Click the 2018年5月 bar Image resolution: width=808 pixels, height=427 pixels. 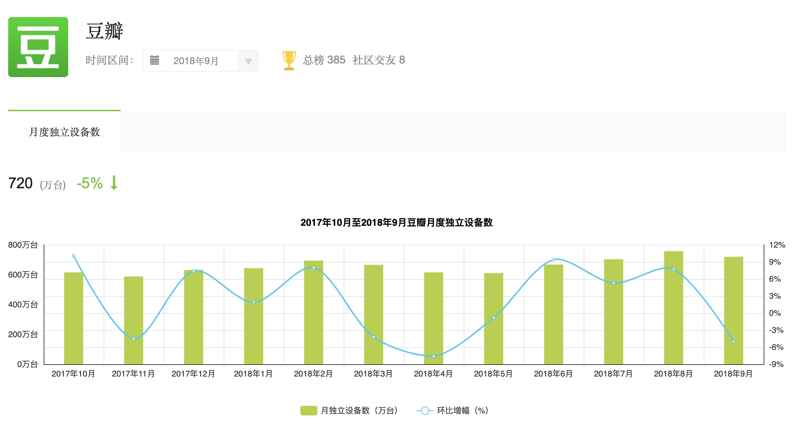(x=494, y=319)
